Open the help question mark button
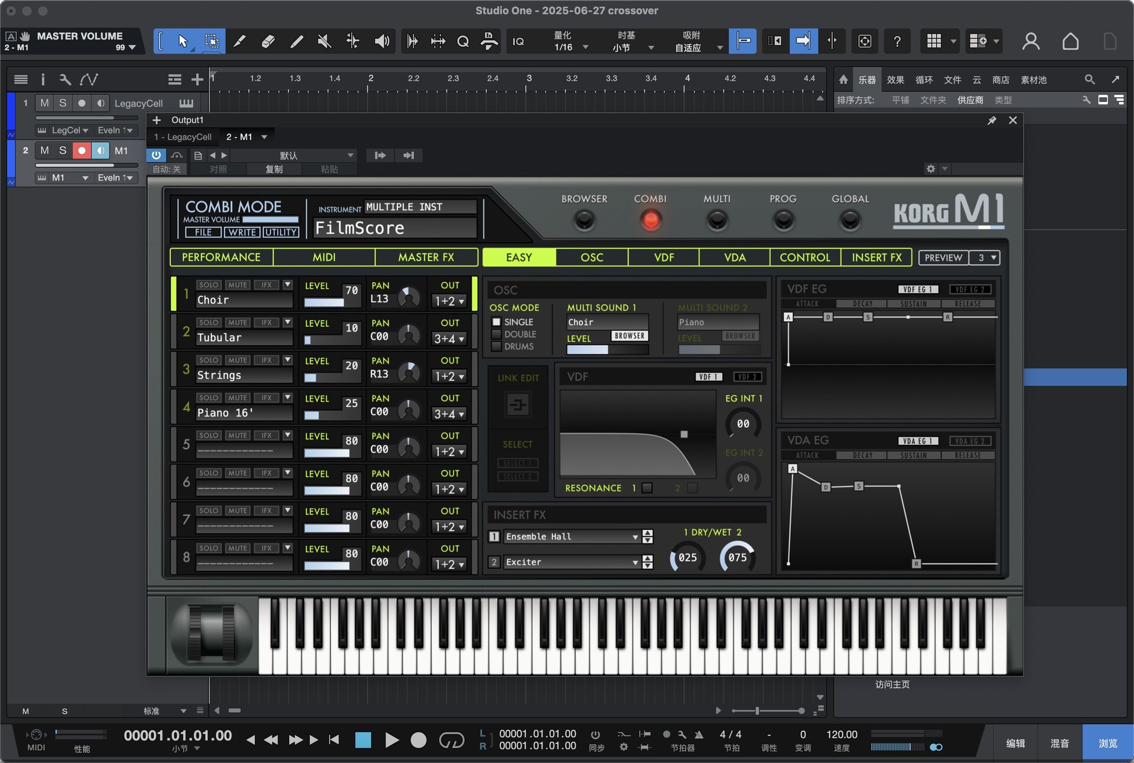The image size is (1134, 763). (897, 41)
